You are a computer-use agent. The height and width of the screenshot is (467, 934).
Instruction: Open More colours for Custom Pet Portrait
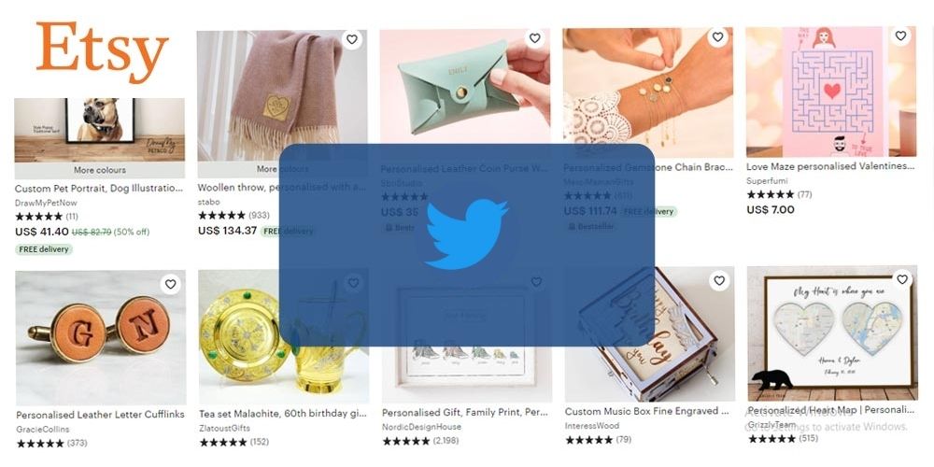click(100, 170)
